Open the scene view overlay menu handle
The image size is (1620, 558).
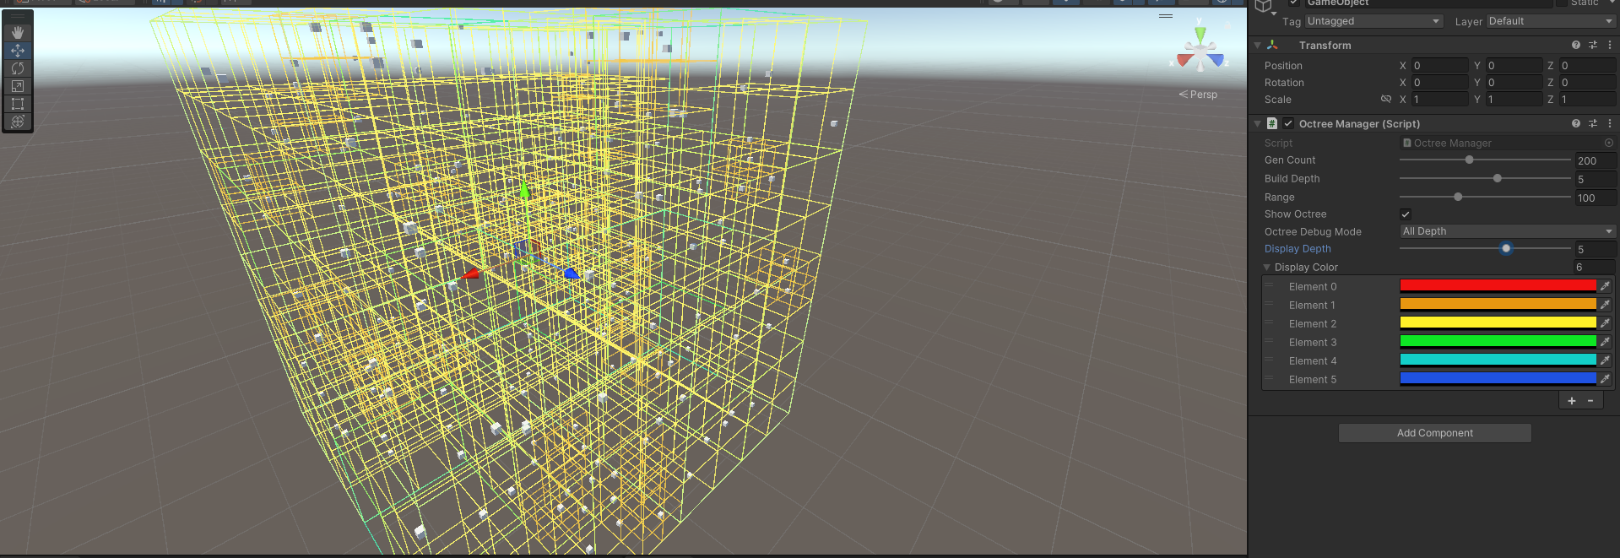point(1166,16)
